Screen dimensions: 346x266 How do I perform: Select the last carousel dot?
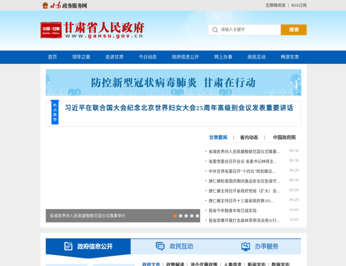click(x=197, y=216)
